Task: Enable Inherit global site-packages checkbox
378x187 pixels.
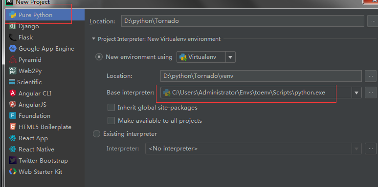Action: tap(111, 107)
